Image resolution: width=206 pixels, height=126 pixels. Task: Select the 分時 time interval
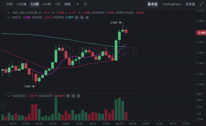[x=9, y=4]
